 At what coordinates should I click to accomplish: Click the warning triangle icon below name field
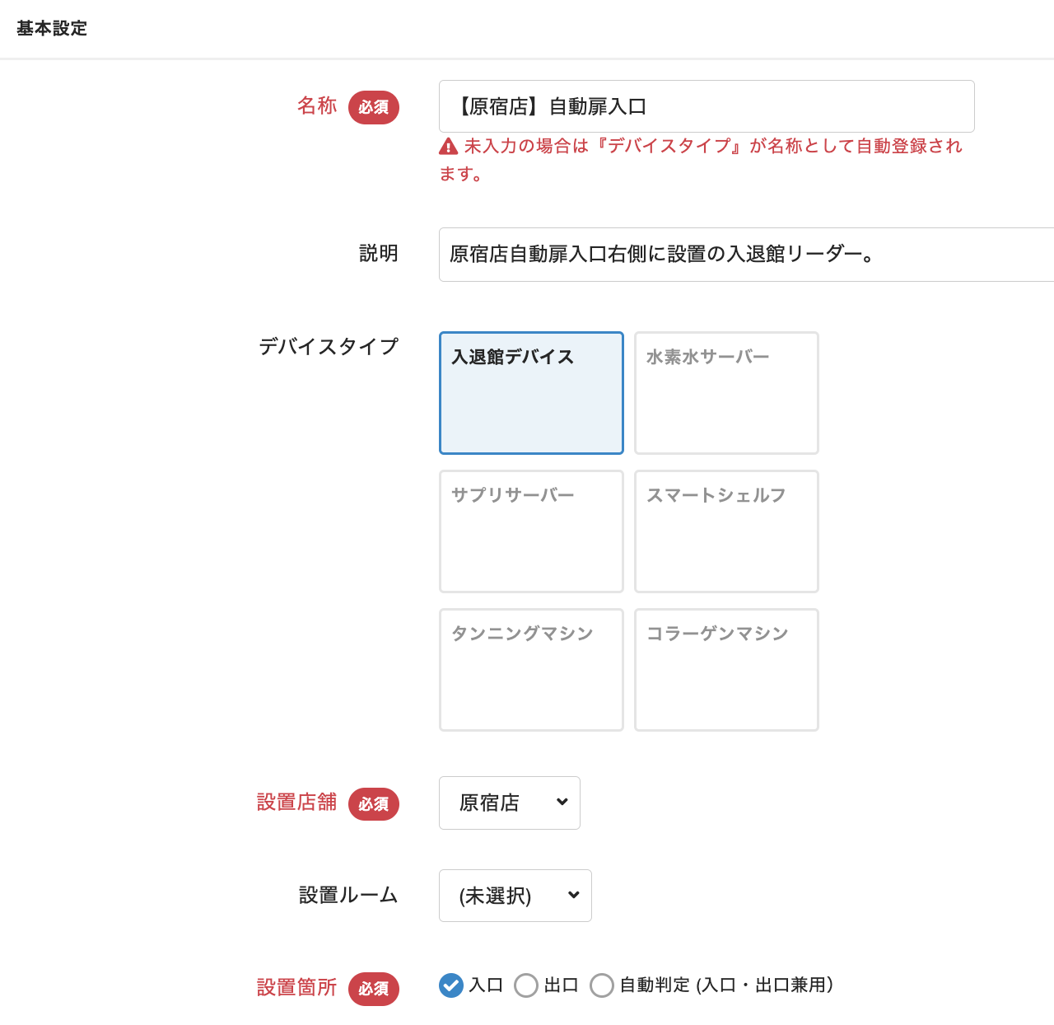point(448,147)
